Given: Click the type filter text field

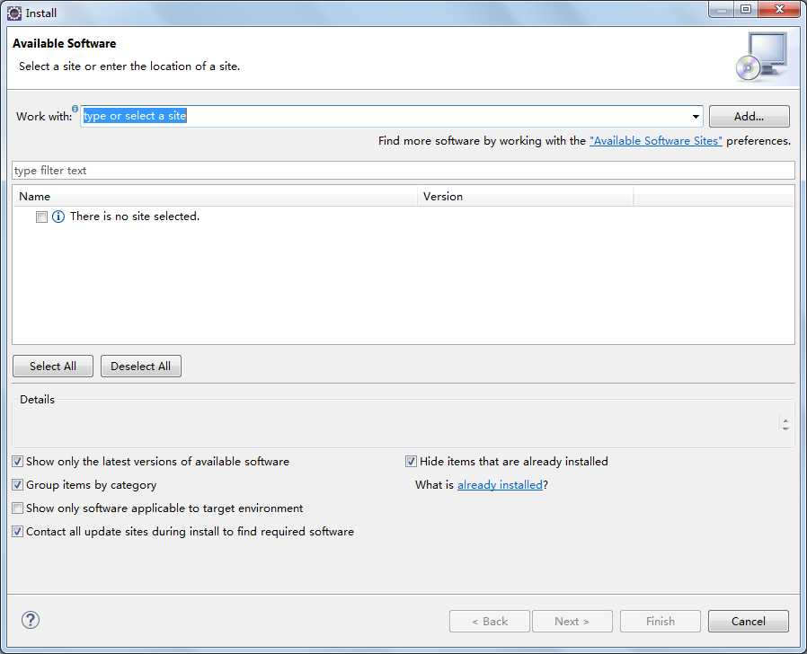Looking at the screenshot, I should coord(403,171).
